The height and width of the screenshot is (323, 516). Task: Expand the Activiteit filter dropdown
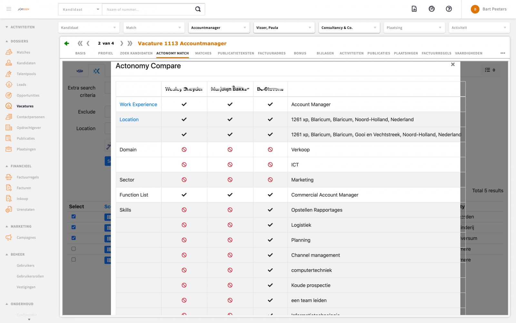tap(479, 28)
